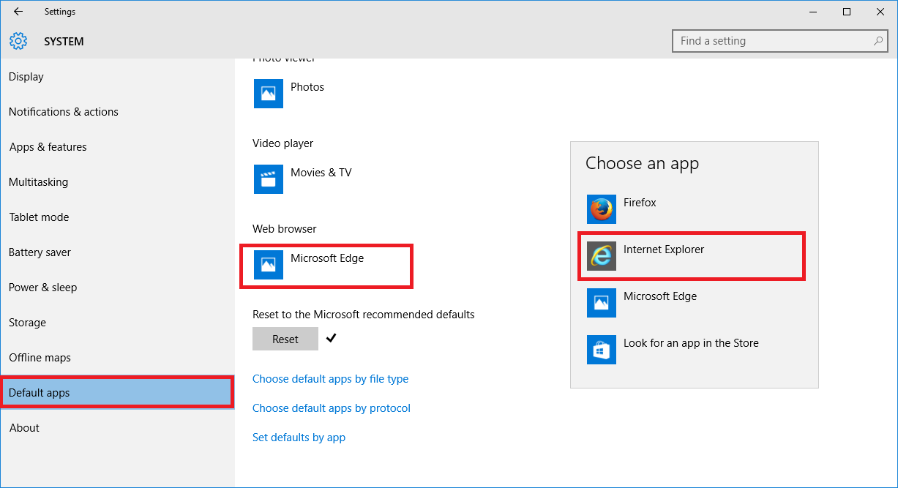898x488 pixels.
Task: Click the Movies & TV icon
Action: pyautogui.click(x=269, y=179)
